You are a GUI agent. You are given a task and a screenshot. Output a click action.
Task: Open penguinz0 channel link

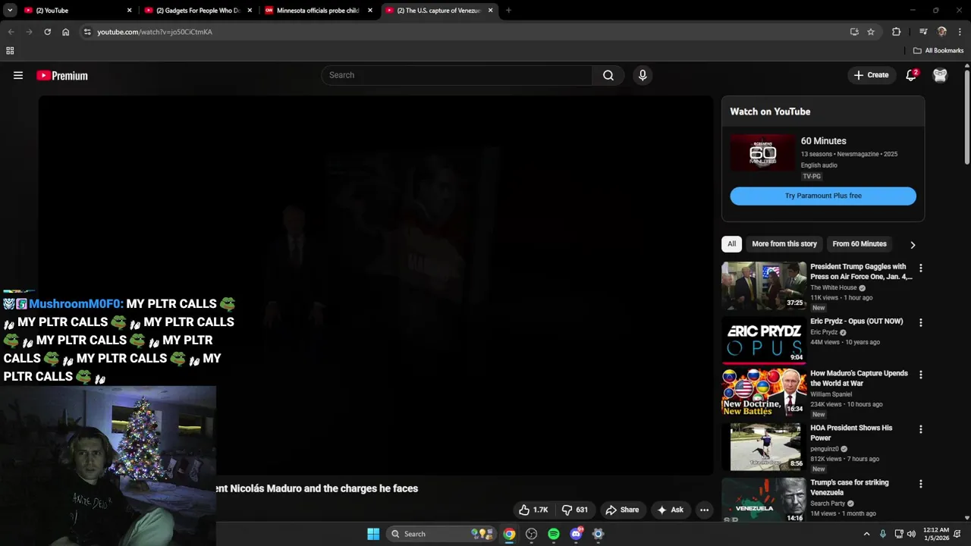click(825, 449)
